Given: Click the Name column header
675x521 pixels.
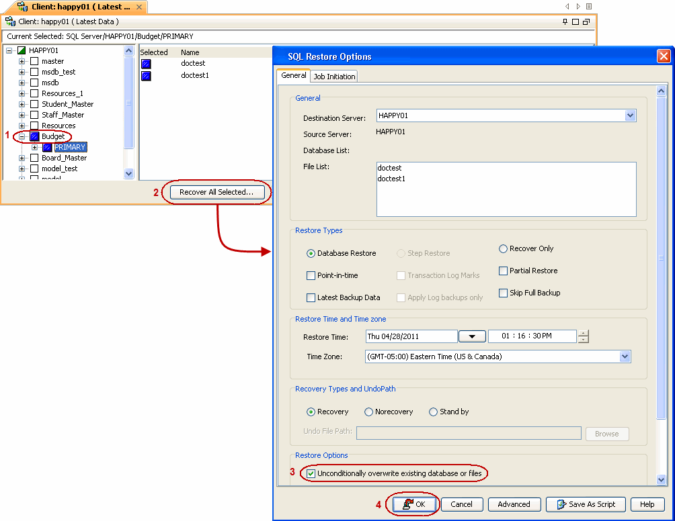Looking at the screenshot, I should pos(190,52).
